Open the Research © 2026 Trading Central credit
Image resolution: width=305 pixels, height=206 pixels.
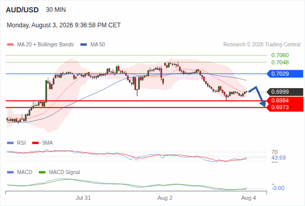tap(262, 45)
